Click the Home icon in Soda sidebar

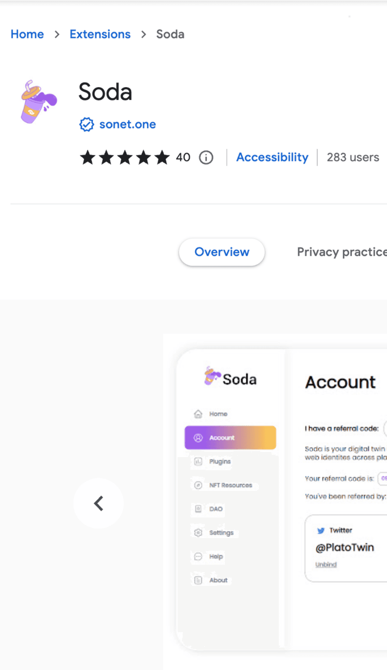pyautogui.click(x=198, y=414)
